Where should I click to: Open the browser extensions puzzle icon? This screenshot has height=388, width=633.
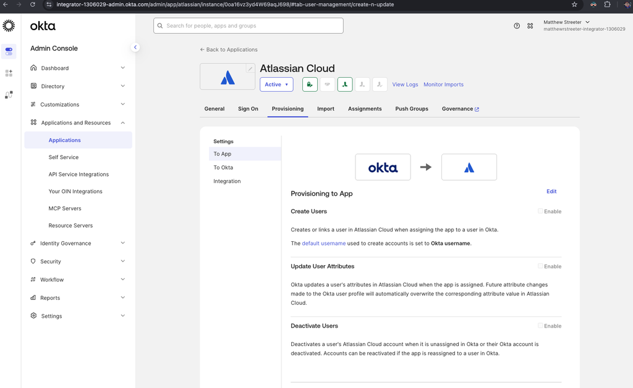607,4
